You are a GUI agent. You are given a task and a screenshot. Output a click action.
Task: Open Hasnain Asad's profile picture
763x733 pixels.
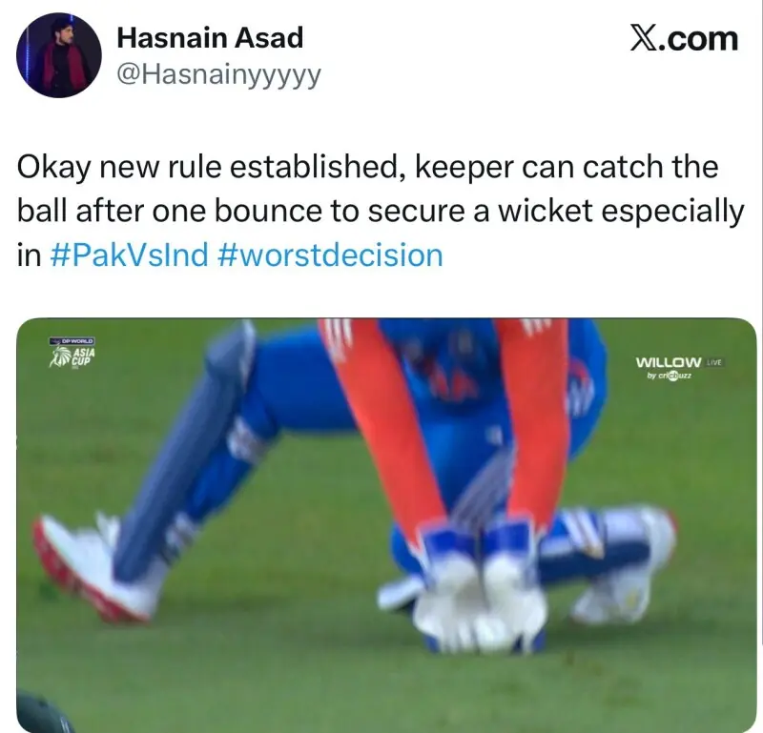pyautogui.click(x=59, y=55)
